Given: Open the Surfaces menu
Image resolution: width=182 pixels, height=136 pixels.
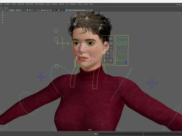Looking at the screenshot, I should coord(55,4).
